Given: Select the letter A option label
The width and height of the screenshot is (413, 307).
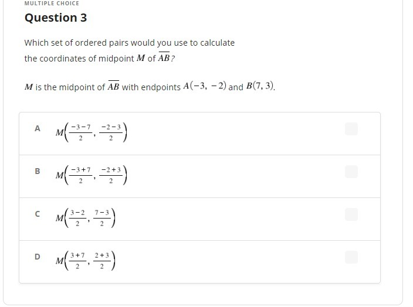Looking at the screenshot, I should point(38,128).
